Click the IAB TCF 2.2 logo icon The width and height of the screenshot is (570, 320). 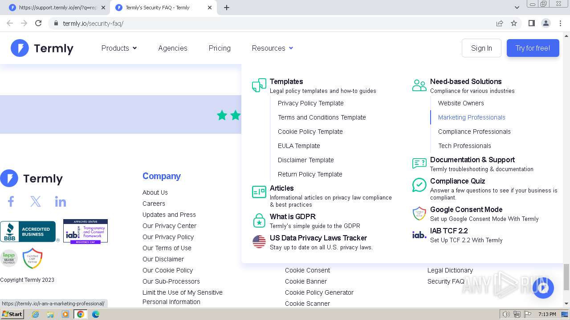[419, 235]
